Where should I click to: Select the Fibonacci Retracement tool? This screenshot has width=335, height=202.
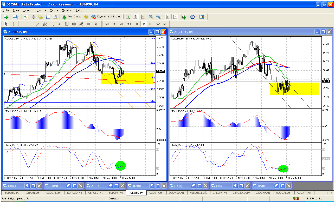tap(52, 24)
